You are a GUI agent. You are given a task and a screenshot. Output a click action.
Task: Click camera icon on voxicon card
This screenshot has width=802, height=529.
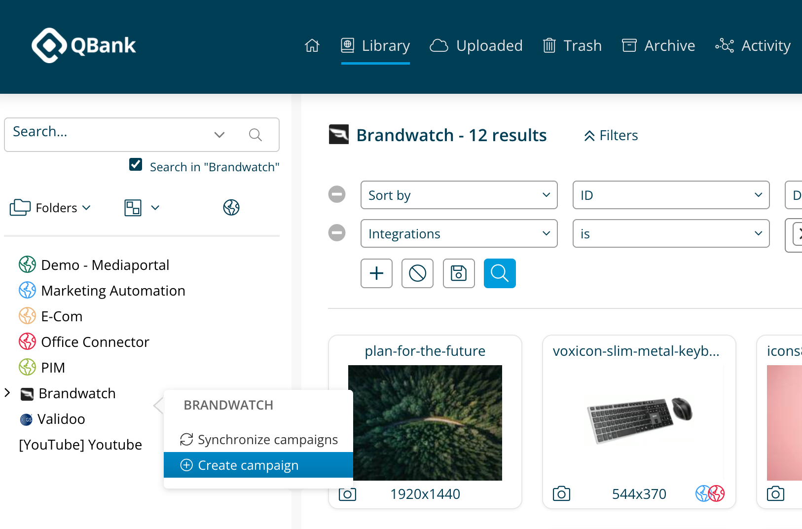(x=561, y=493)
